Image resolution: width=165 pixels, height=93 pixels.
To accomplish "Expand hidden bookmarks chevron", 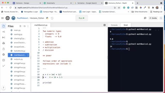I will [128, 12].
